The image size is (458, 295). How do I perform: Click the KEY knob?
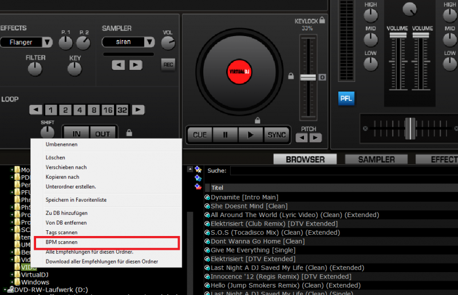click(x=74, y=69)
